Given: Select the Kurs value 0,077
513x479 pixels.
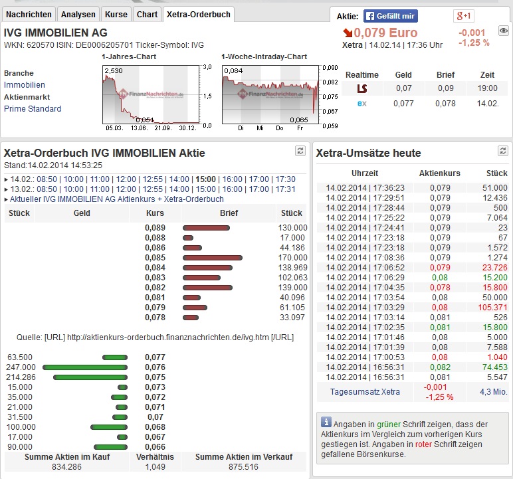Looking at the screenshot, I should click(155, 357).
